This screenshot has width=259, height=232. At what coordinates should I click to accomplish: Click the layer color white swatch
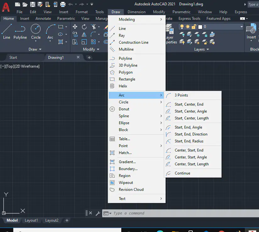click(x=200, y=27)
